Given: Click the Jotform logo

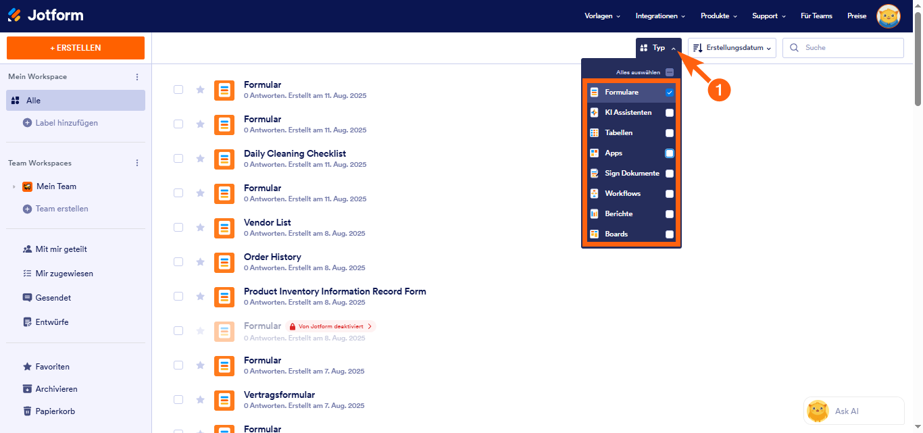Looking at the screenshot, I should tap(45, 15).
